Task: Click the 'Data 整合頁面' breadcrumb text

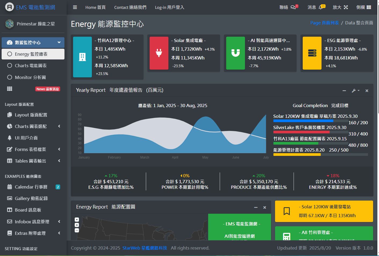Action: 359,23
